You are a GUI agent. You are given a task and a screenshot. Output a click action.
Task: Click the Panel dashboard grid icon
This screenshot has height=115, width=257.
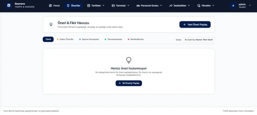pyautogui.click(x=50, y=6)
